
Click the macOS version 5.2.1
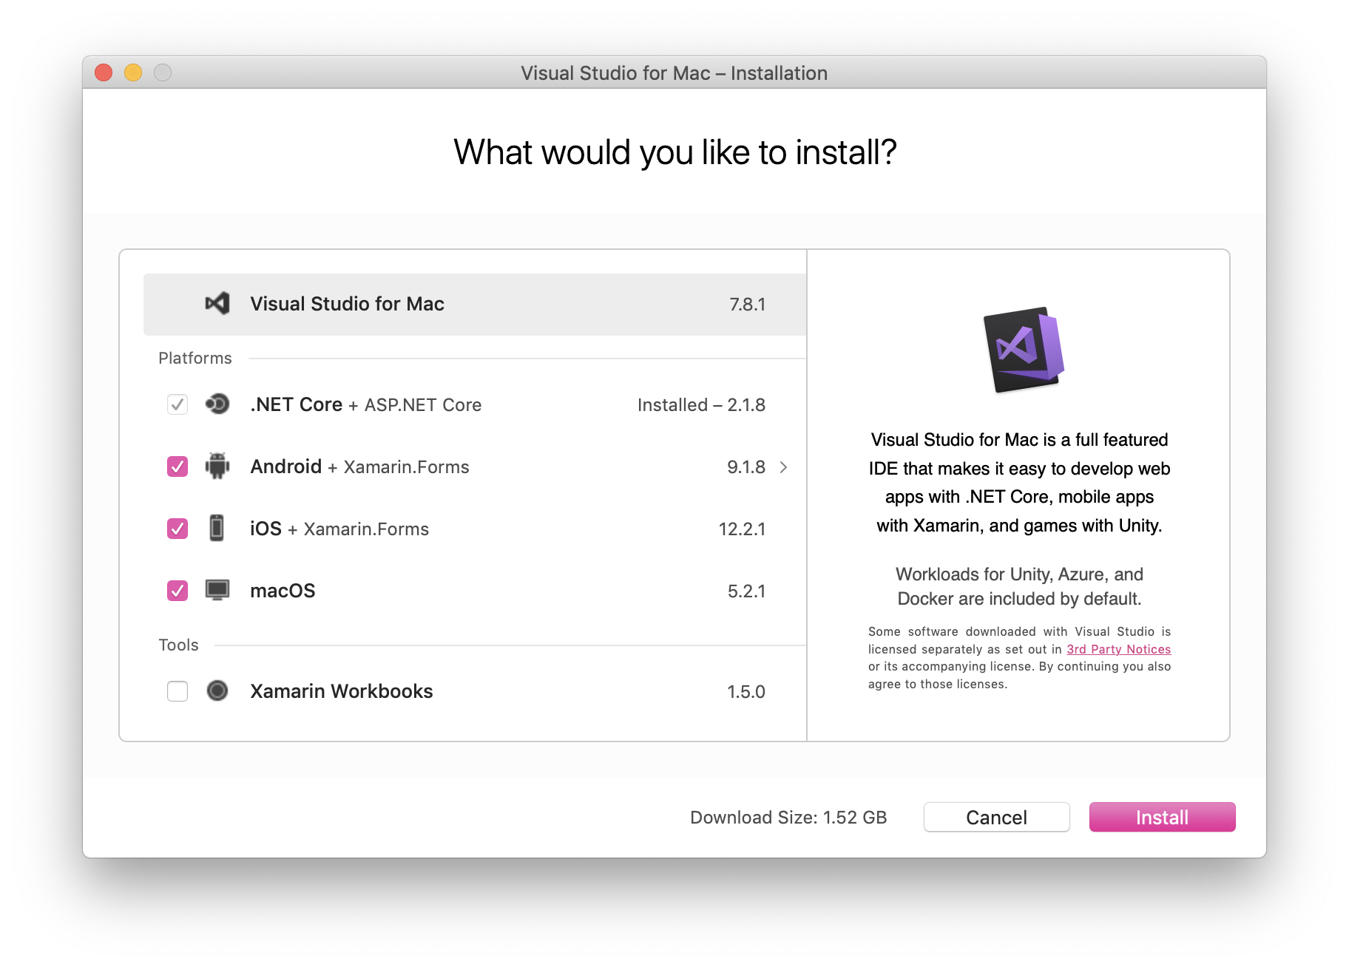click(x=746, y=591)
